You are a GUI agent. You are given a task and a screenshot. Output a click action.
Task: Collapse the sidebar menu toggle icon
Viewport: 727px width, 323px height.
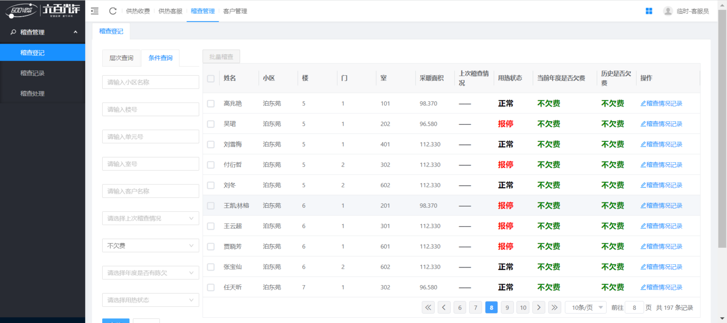[95, 11]
